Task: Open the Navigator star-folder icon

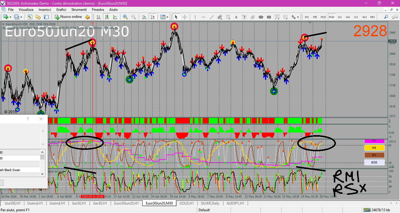Action: click(38, 17)
